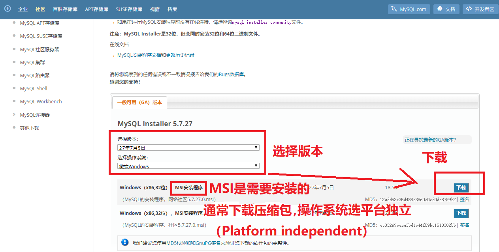This screenshot has height=252, width=499.
Task: Open MySQL路由器 in sidebar
Action: point(35,75)
